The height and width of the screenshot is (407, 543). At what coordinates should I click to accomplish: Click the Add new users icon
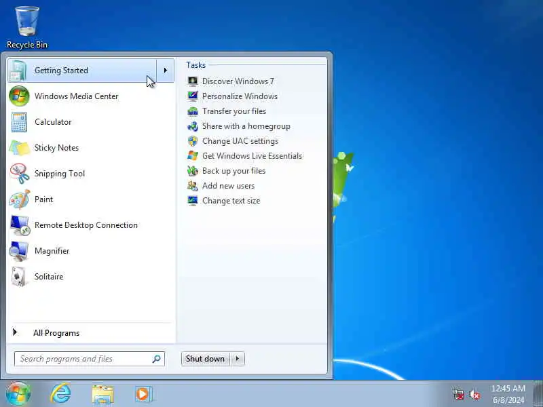[x=193, y=185]
